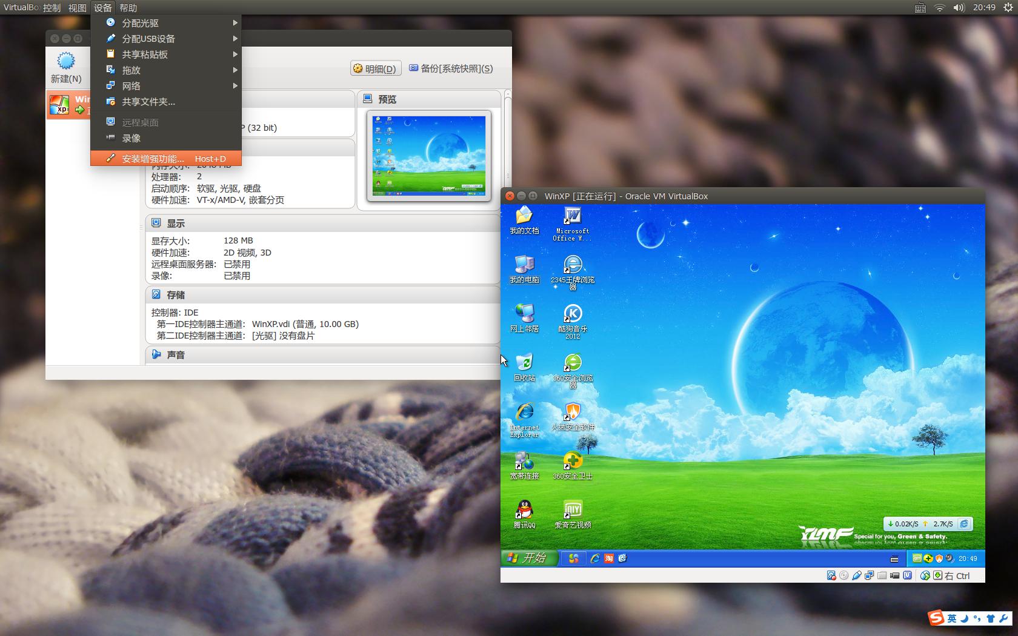Viewport: 1018px width, 636px height.
Task: Toggle the 英 input method indicator
Action: [951, 618]
